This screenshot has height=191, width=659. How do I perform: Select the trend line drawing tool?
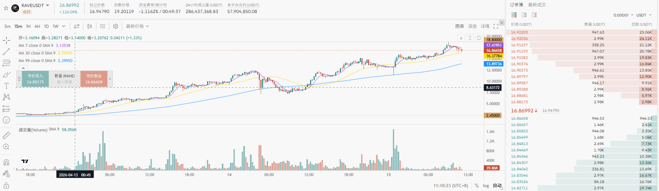coord(6,51)
